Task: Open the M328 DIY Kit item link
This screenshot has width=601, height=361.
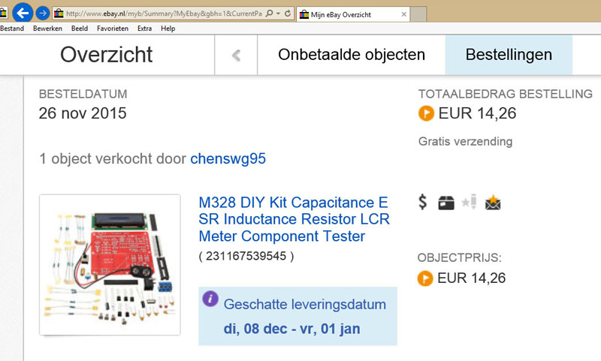Action: [294, 220]
